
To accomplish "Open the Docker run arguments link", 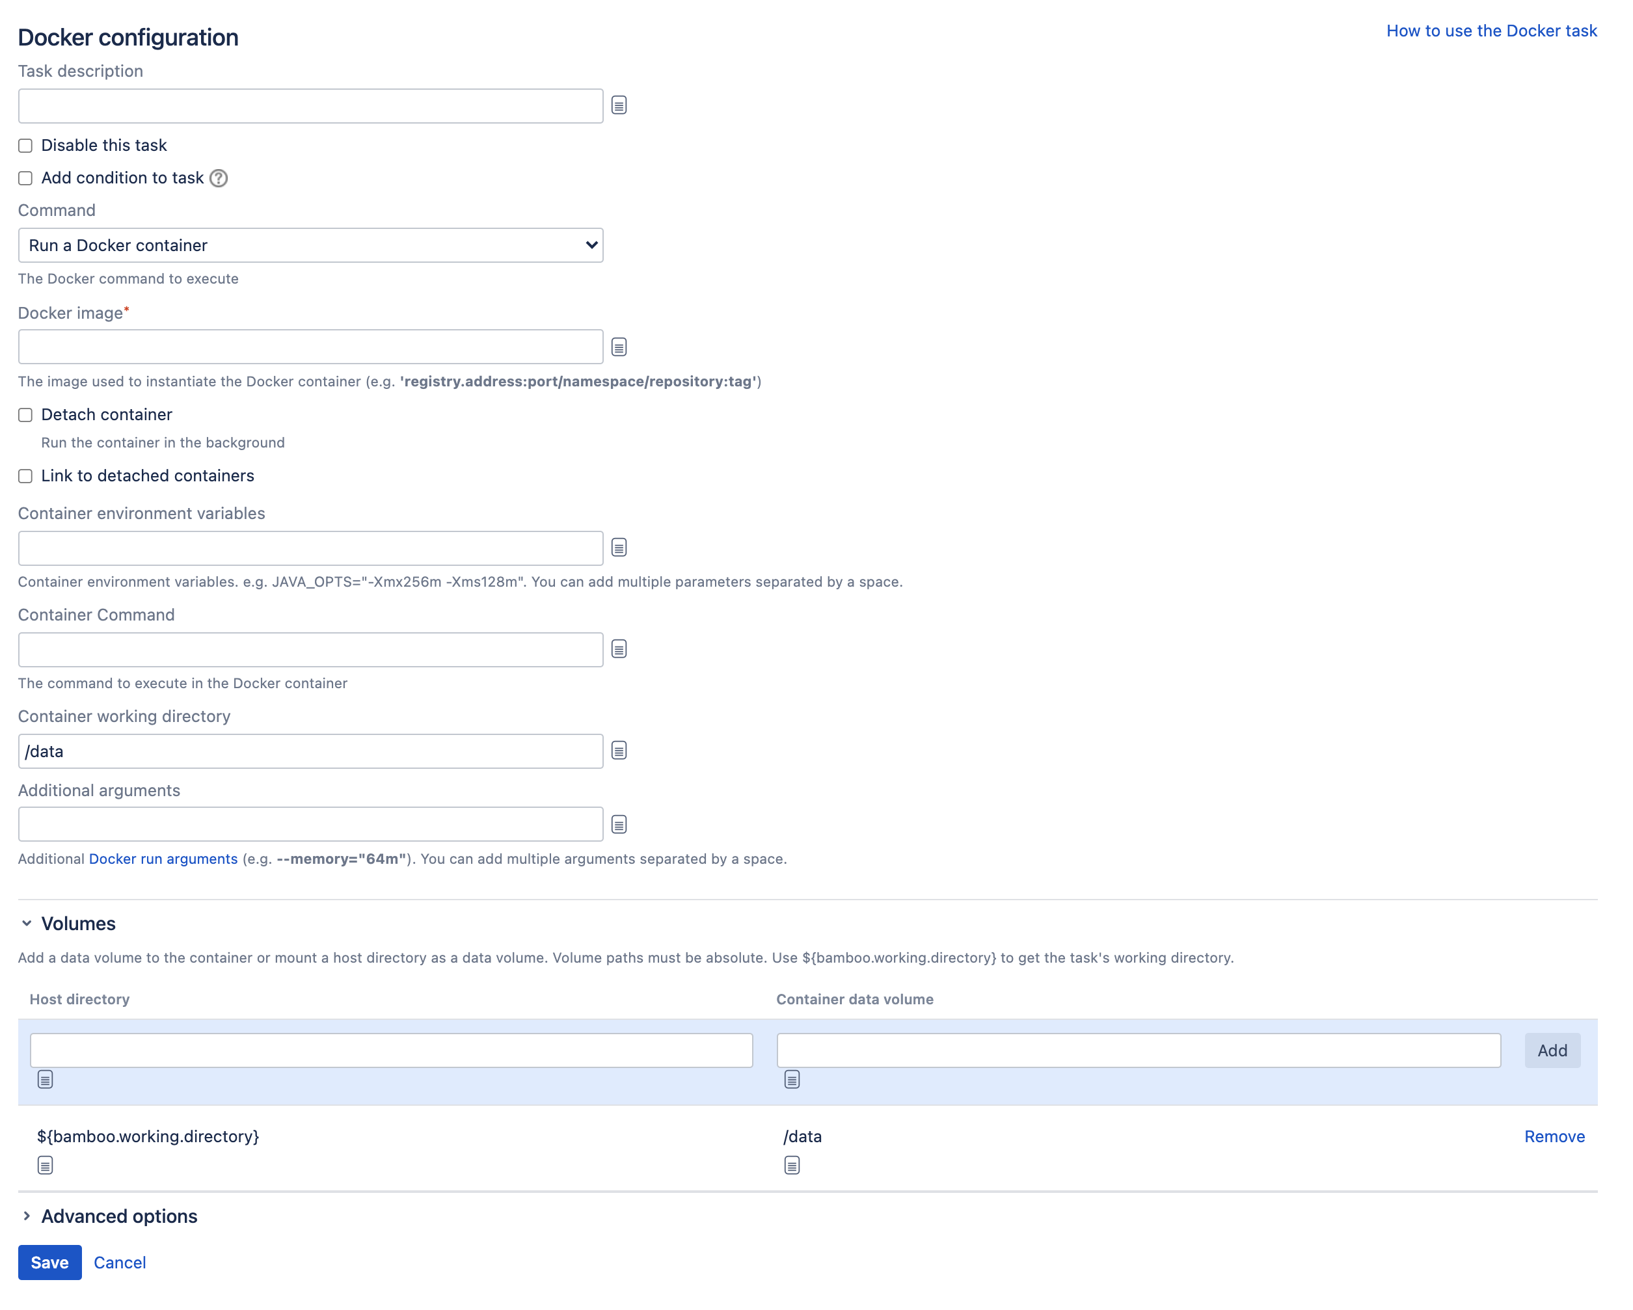I will pos(163,859).
